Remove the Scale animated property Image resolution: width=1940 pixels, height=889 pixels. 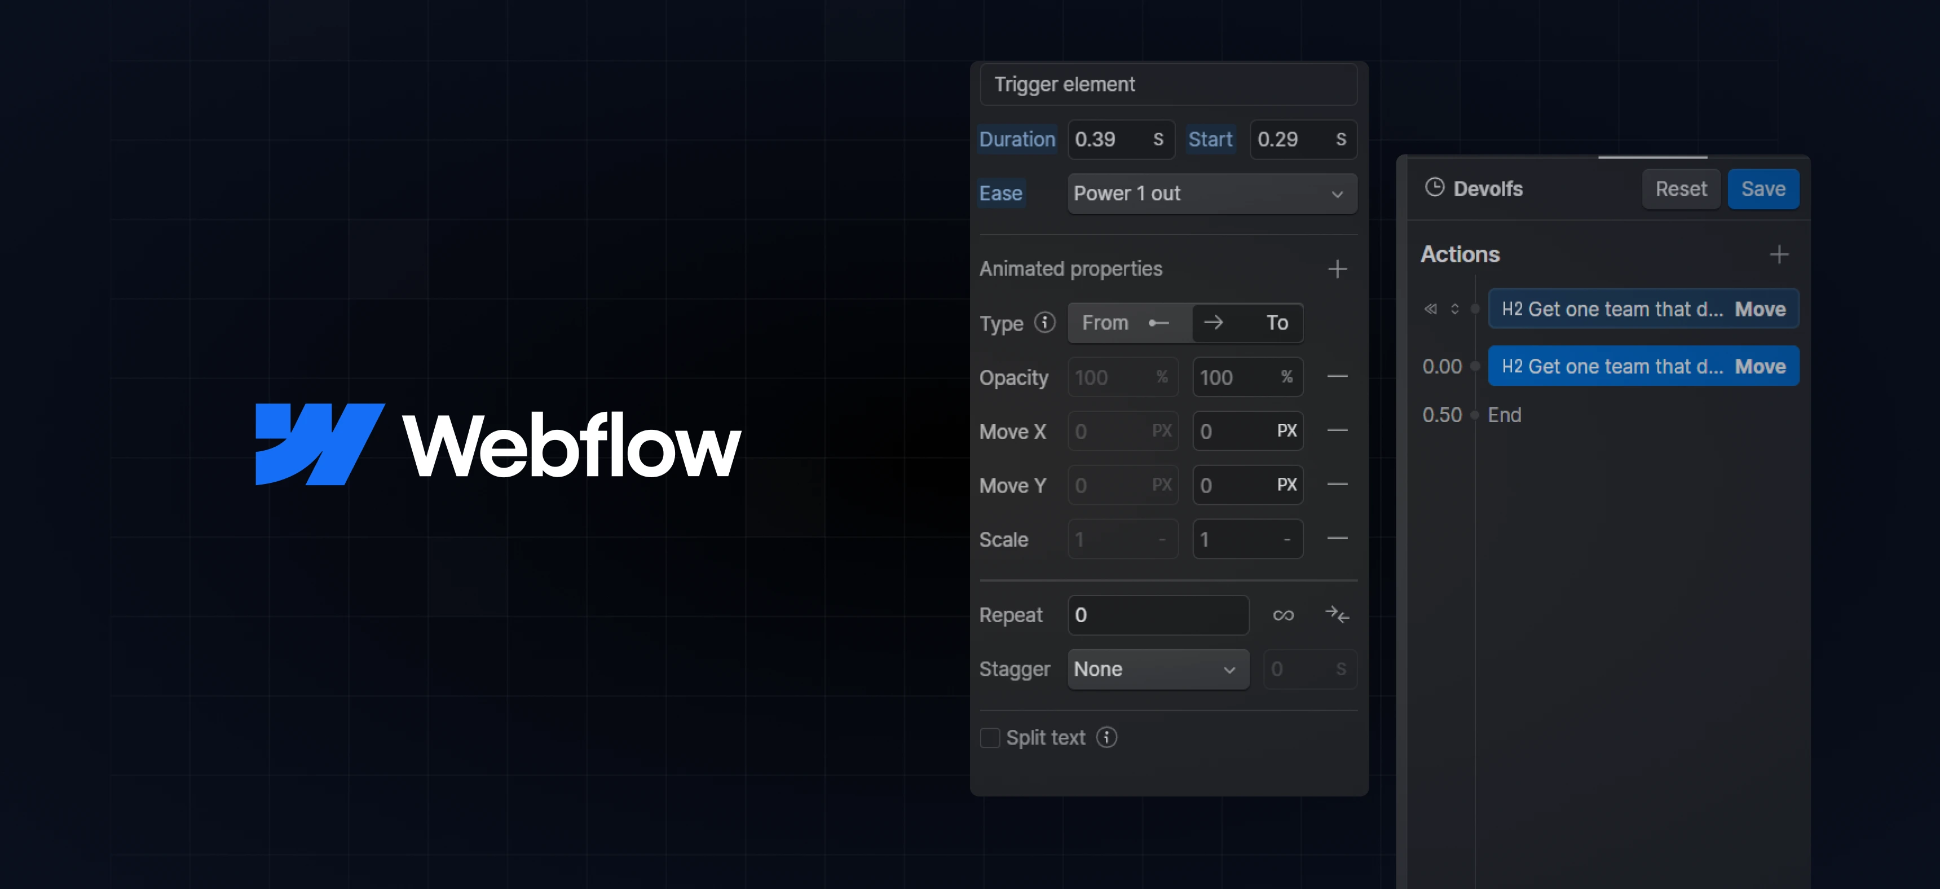(x=1337, y=539)
